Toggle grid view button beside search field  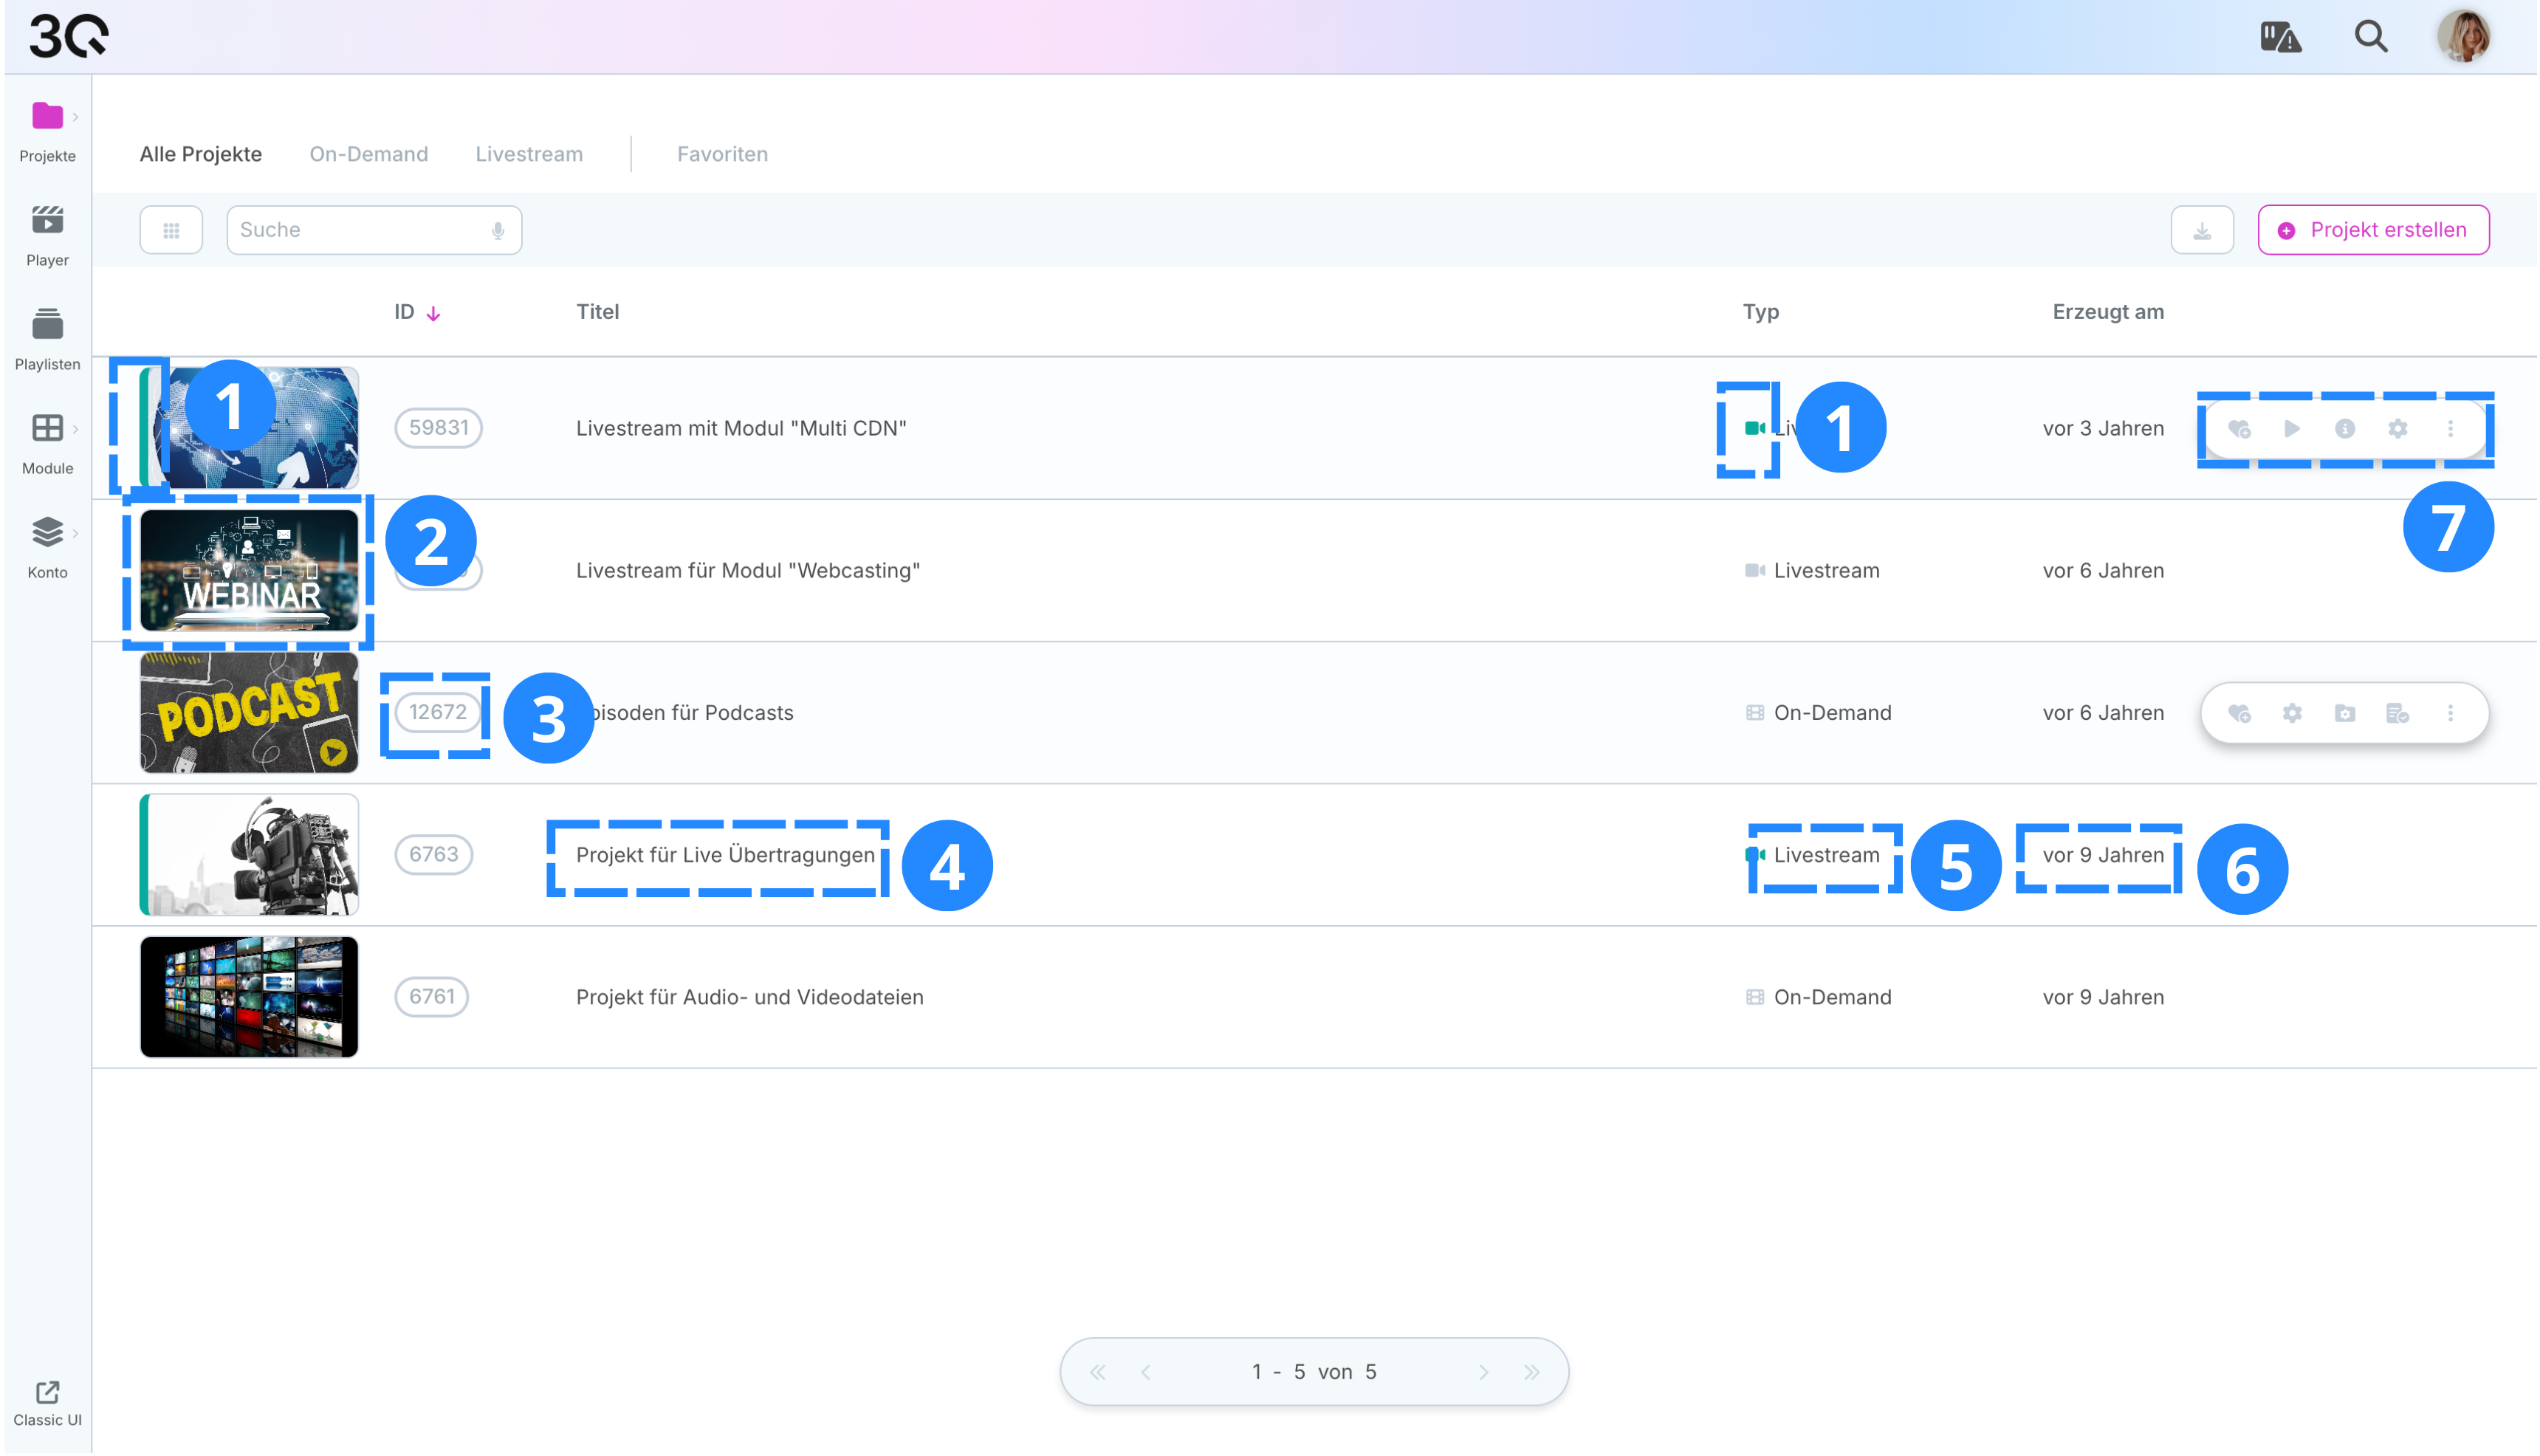pyautogui.click(x=171, y=231)
